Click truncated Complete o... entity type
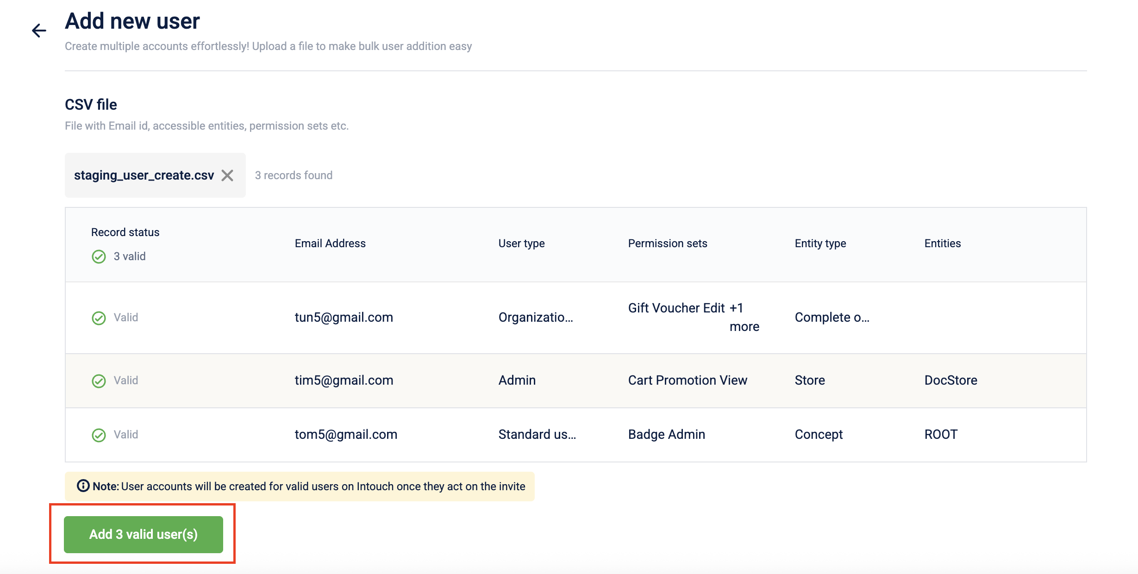 [x=832, y=318]
